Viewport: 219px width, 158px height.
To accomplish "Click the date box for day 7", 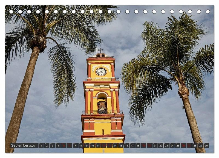I will (x=75, y=145).
